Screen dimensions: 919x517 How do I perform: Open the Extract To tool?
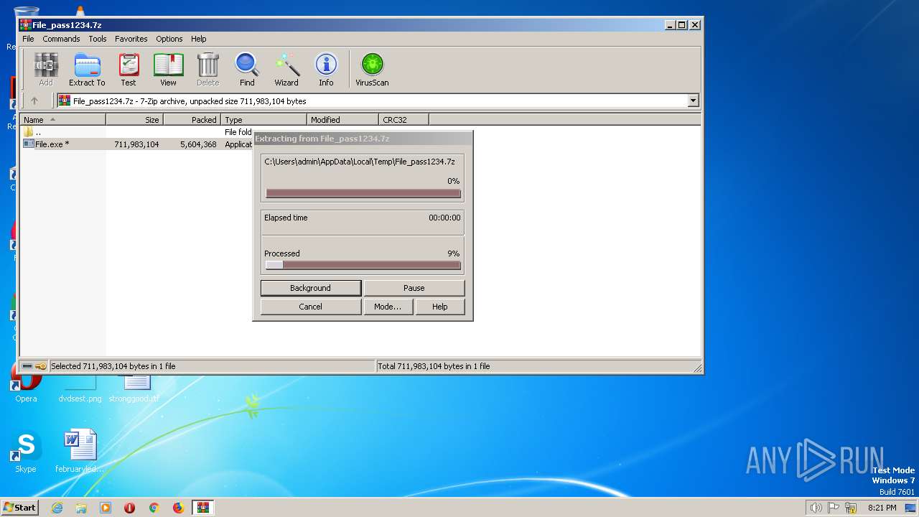[87, 70]
